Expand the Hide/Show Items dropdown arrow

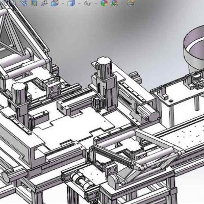click(x=96, y=3)
